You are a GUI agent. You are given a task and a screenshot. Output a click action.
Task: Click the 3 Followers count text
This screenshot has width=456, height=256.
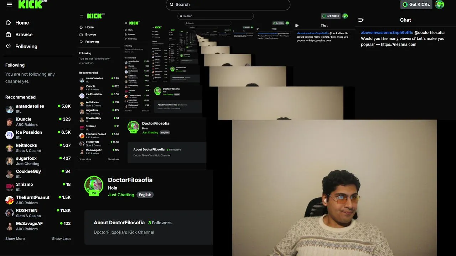click(x=160, y=223)
